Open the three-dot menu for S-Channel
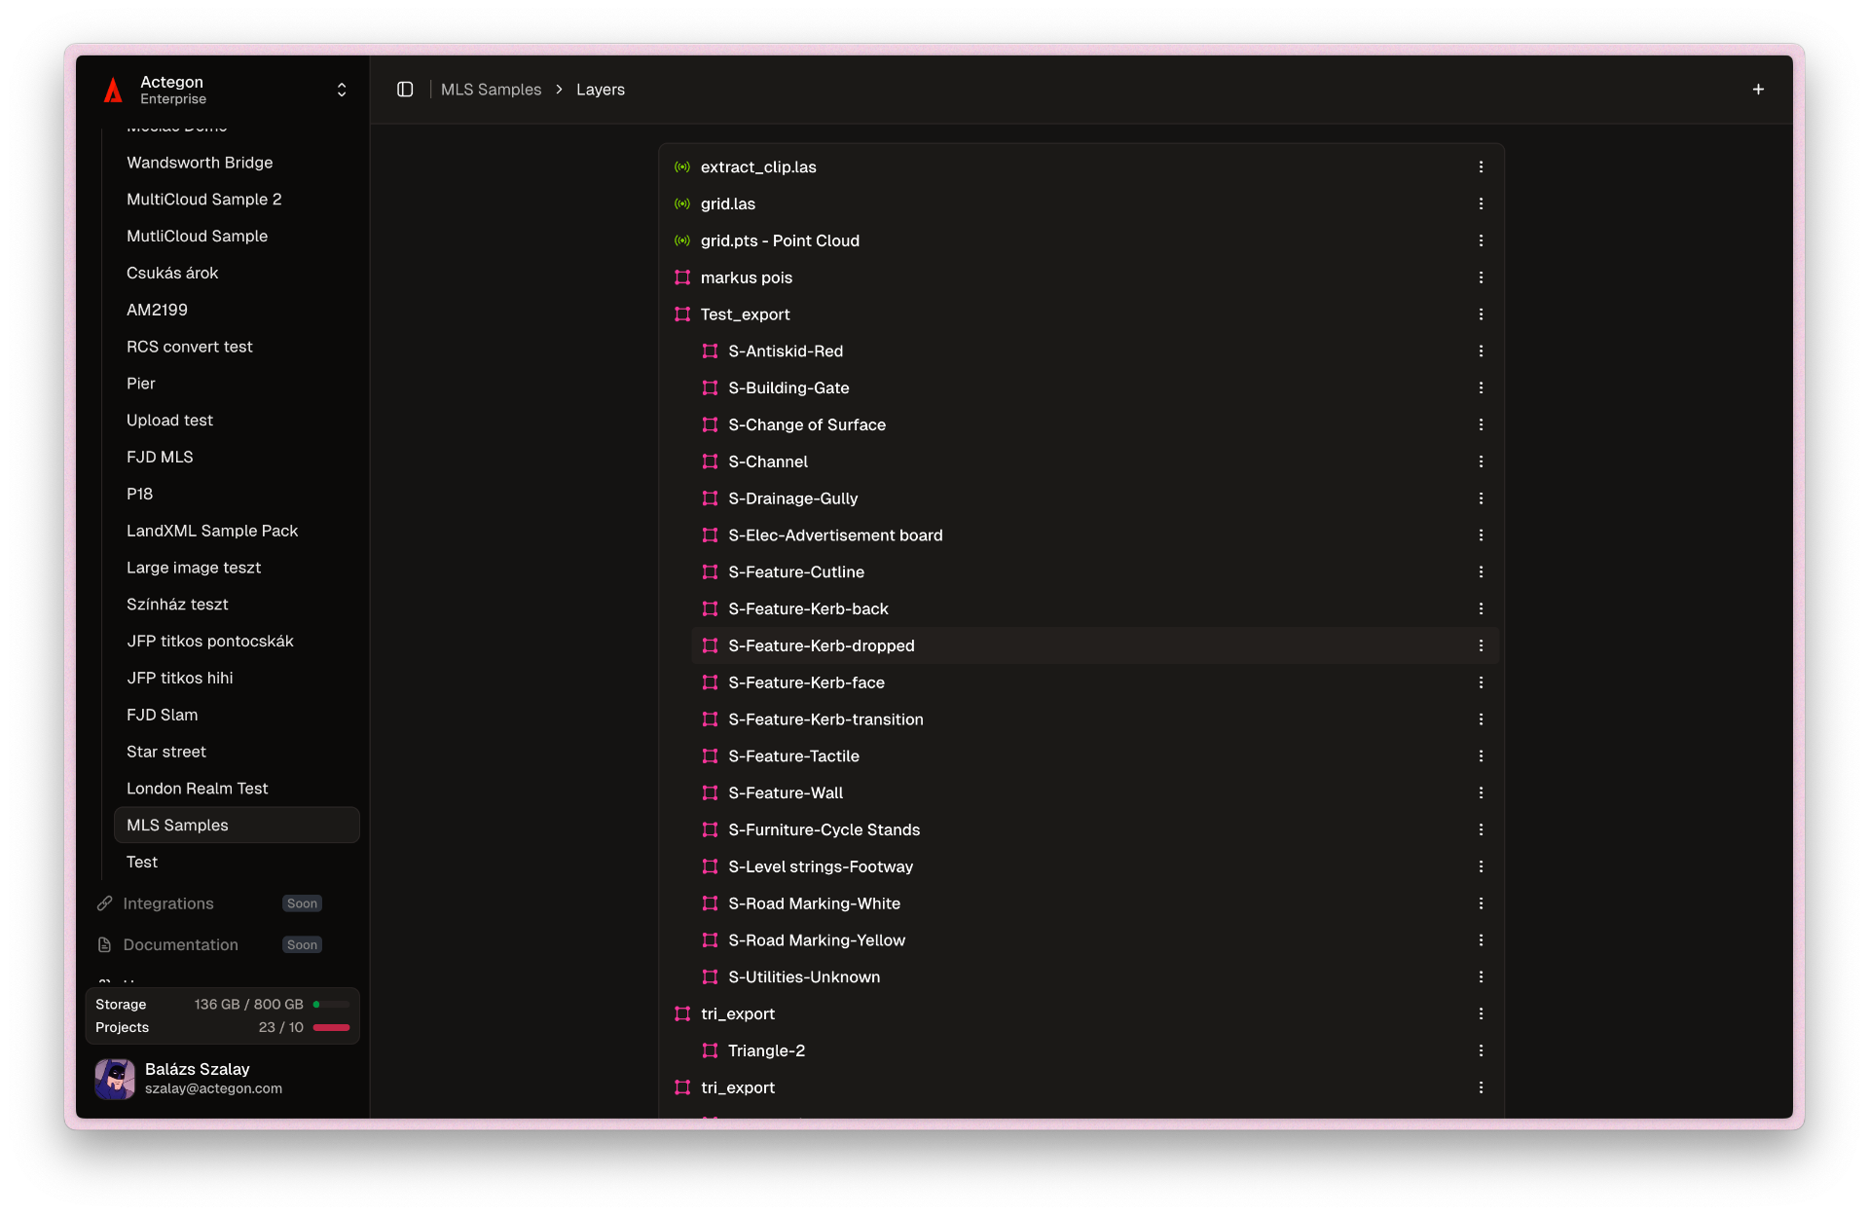This screenshot has width=1869, height=1215. 1481,461
